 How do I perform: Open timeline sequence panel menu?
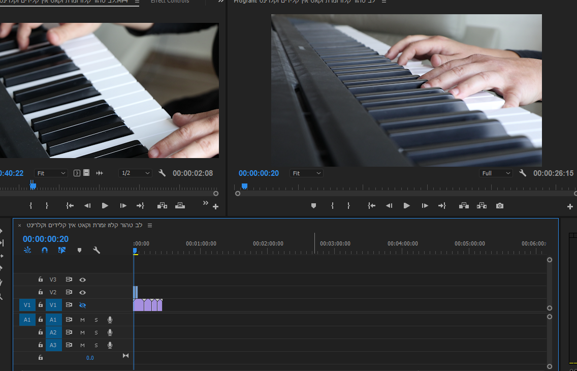point(150,225)
